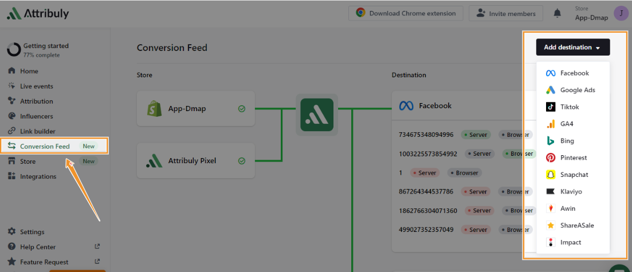632x272 pixels.
Task: Choose Pinterest in the destination menu
Action: [573, 157]
